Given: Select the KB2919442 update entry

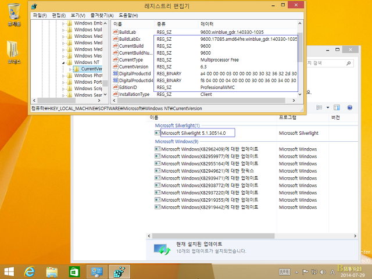Looking at the screenshot, I should coord(206,207).
